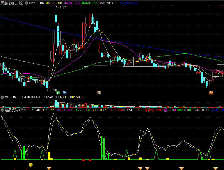
Task: Select the 民生控股(日线) chart title
Action: [x=12, y=3]
